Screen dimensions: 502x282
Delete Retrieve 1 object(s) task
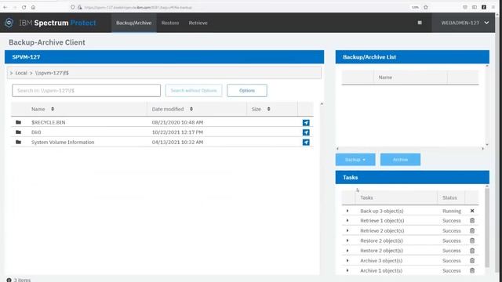pyautogui.click(x=472, y=221)
